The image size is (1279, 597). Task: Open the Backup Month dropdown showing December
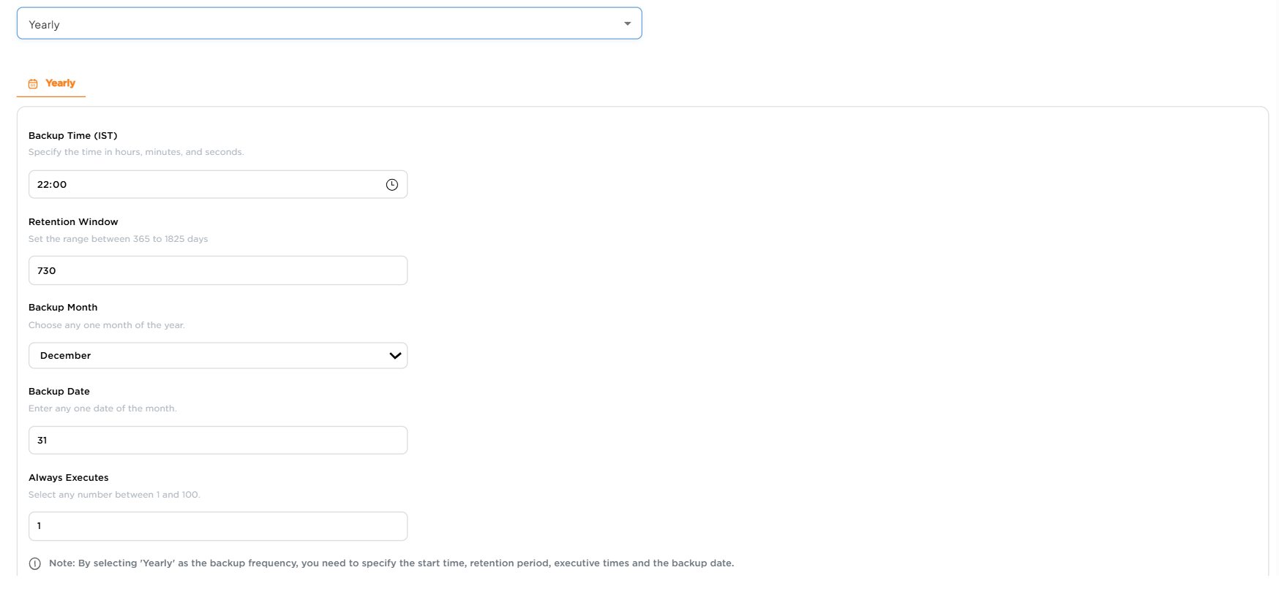click(218, 356)
